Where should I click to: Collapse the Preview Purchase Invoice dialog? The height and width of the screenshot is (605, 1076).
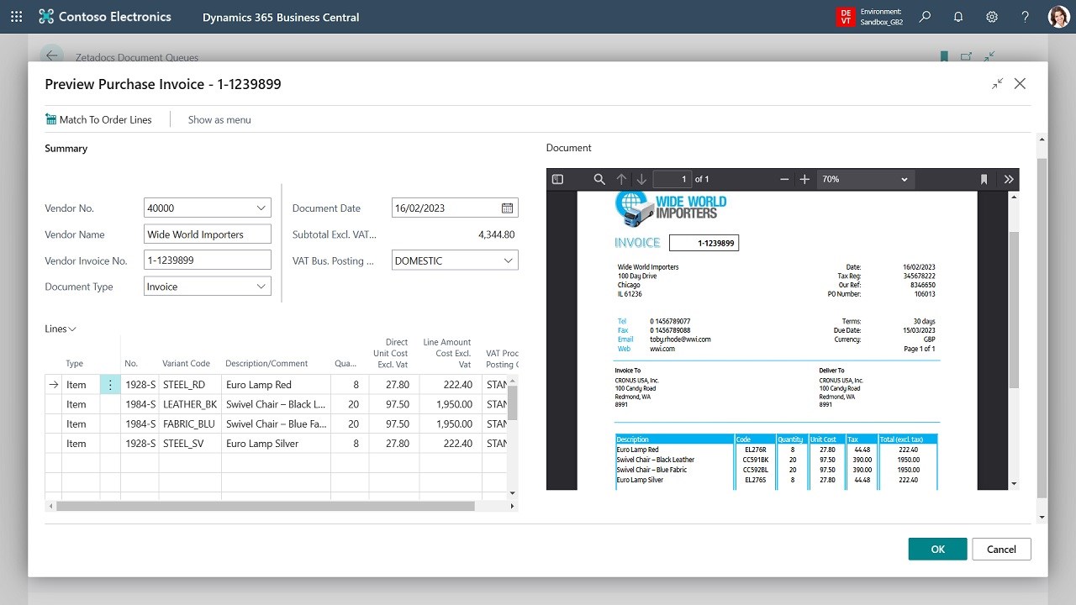point(997,84)
